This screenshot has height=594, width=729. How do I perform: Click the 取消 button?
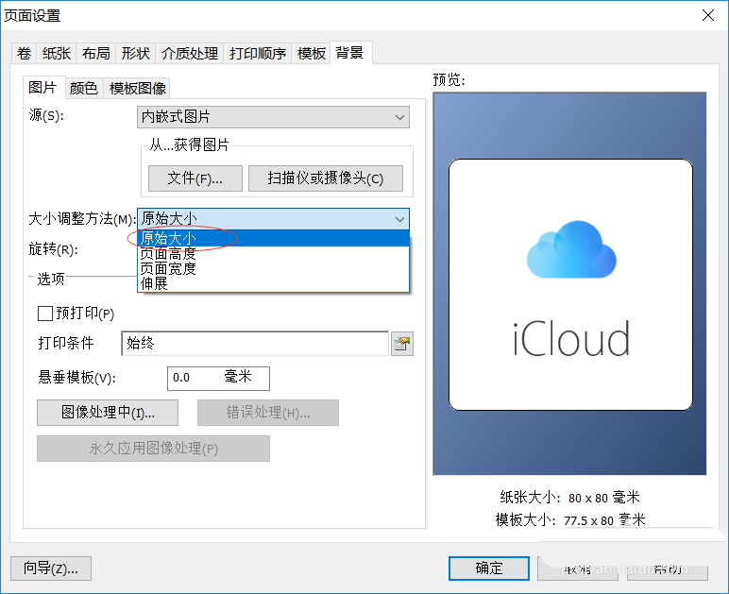[578, 569]
